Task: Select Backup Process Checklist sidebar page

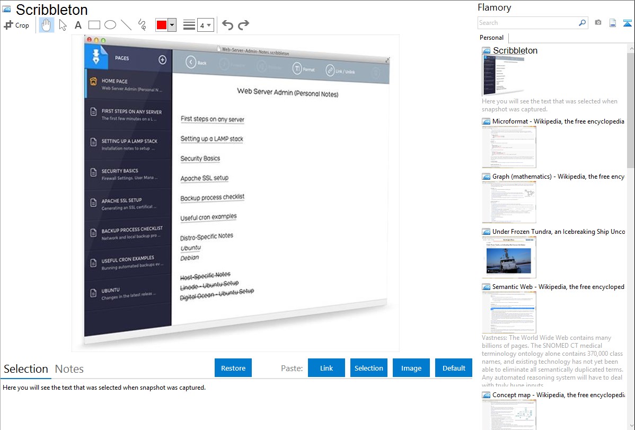Action: (x=129, y=233)
